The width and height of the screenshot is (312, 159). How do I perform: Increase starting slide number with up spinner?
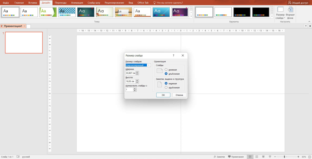[135, 89]
